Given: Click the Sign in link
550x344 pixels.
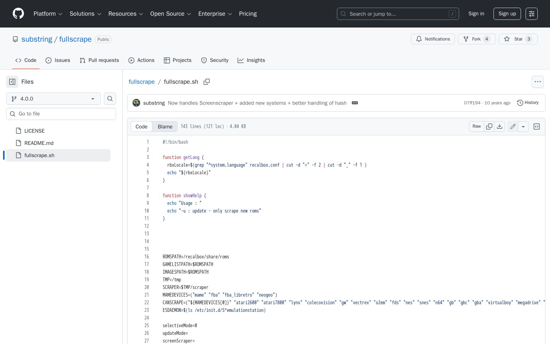Looking at the screenshot, I should (x=476, y=14).
